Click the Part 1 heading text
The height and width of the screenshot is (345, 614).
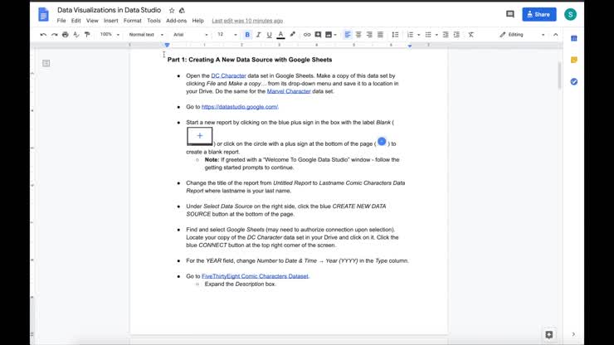(250, 60)
